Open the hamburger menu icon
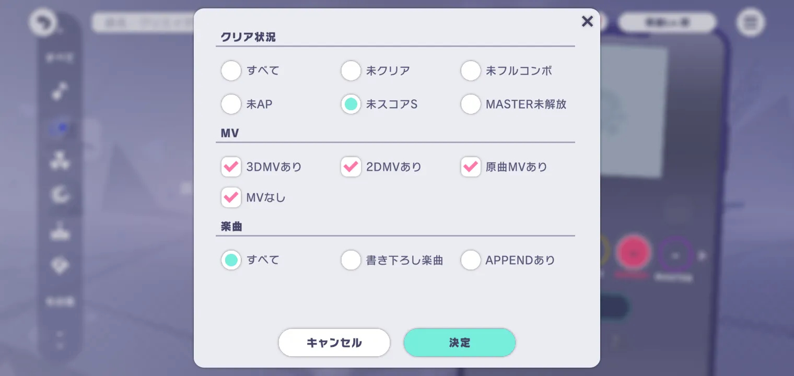794x376 pixels. pos(751,23)
